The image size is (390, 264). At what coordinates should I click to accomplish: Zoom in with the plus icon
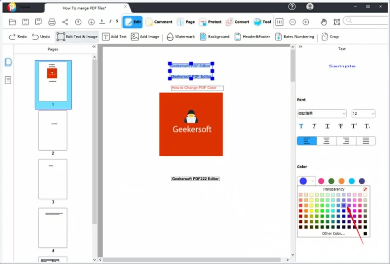pos(305,22)
